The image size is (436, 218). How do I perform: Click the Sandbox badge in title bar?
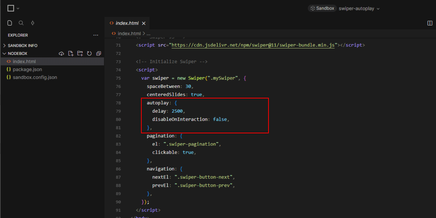pos(322,8)
